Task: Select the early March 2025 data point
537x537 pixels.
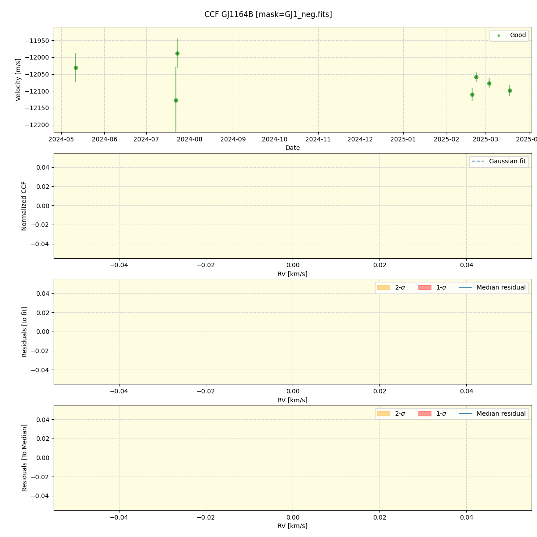Action: click(489, 83)
